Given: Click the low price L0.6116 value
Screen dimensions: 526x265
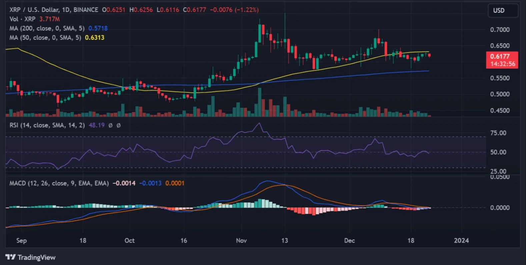Looking at the screenshot, I should point(168,10).
